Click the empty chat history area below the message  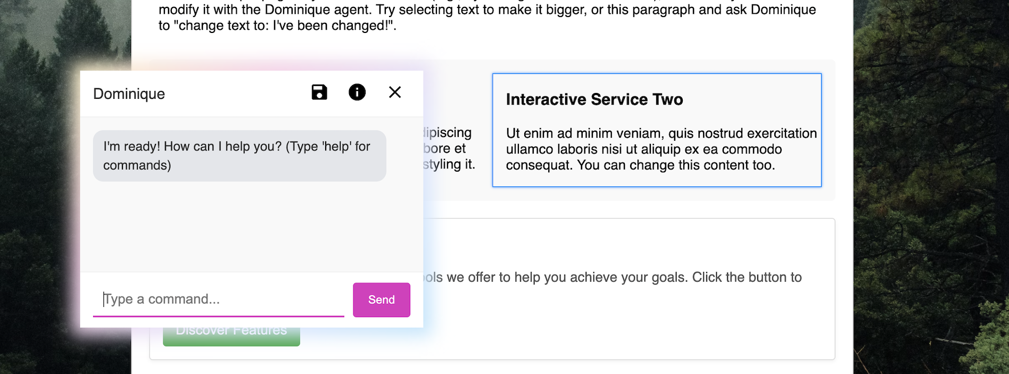point(252,226)
